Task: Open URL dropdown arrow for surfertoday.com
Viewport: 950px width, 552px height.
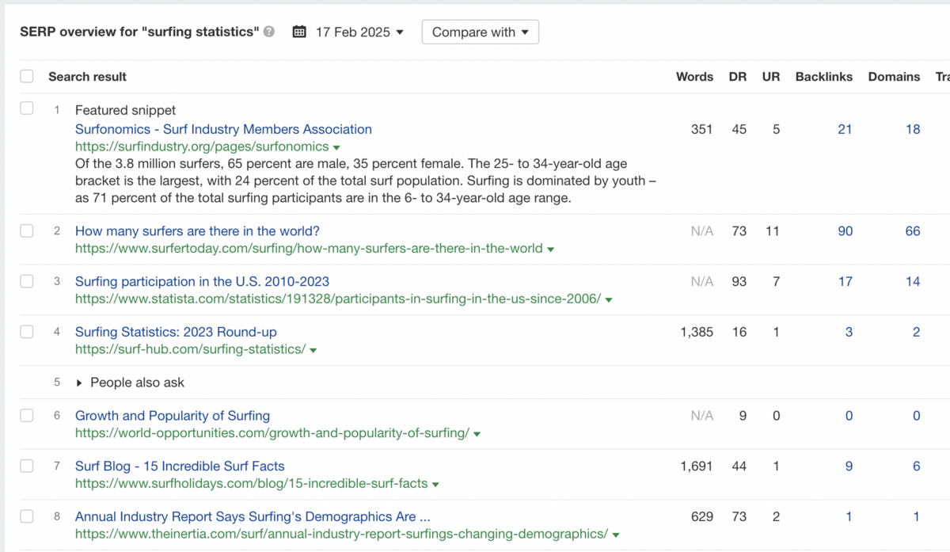Action: pyautogui.click(x=551, y=249)
